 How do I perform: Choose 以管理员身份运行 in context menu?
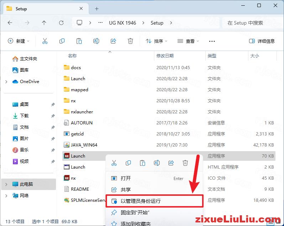154,201
